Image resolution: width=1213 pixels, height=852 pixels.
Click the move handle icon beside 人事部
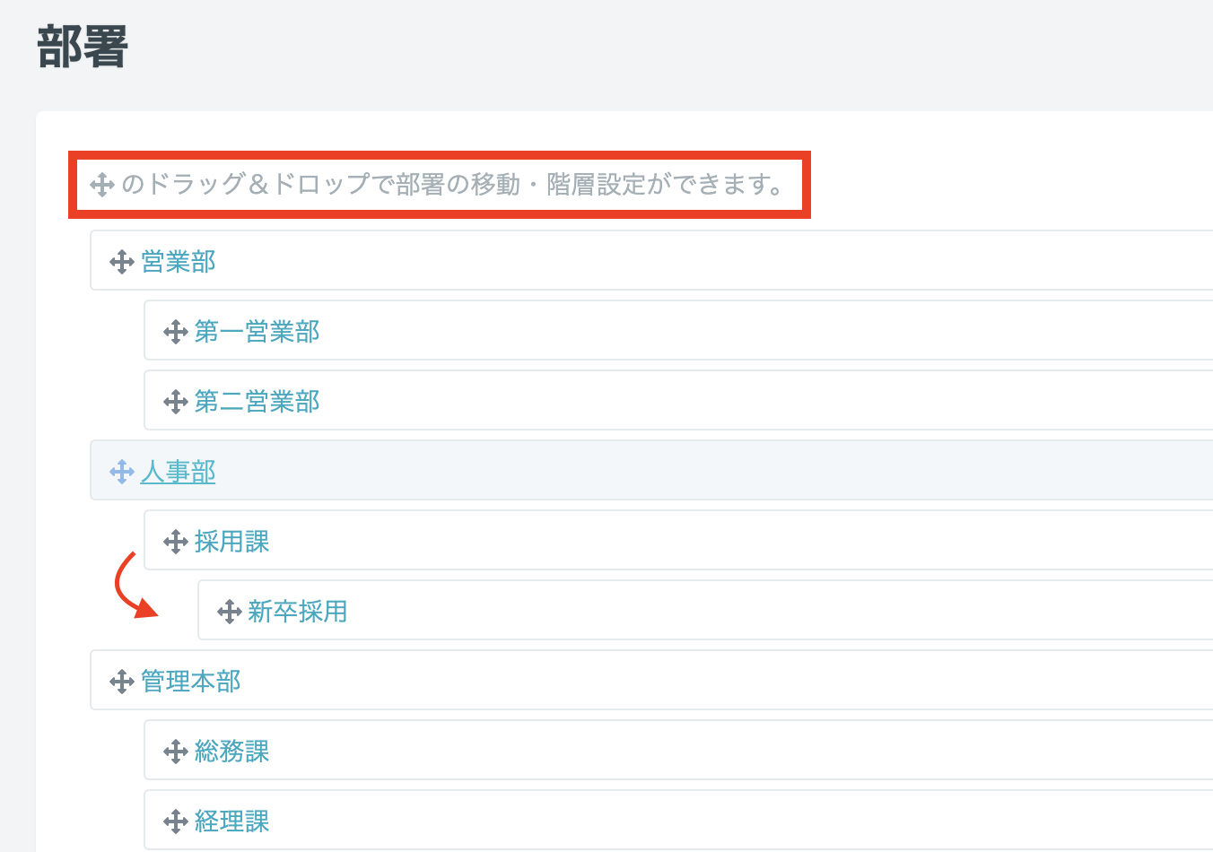122,472
